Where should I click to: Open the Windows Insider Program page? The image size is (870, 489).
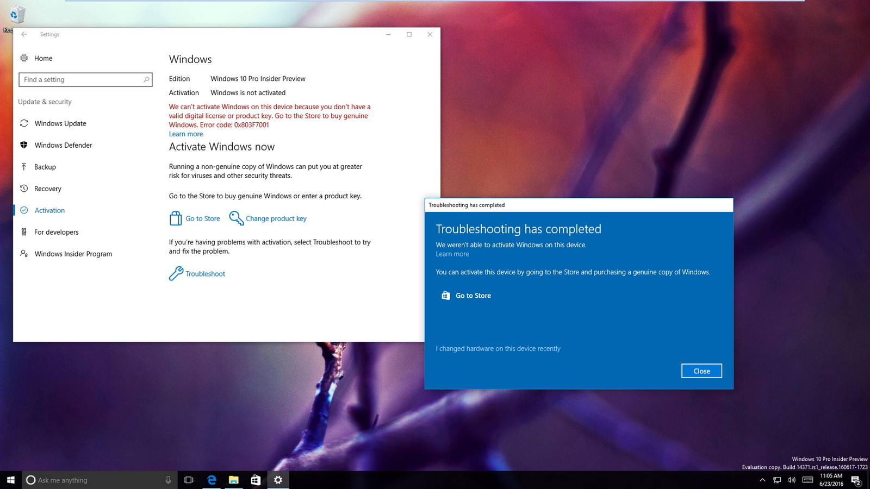pos(73,254)
